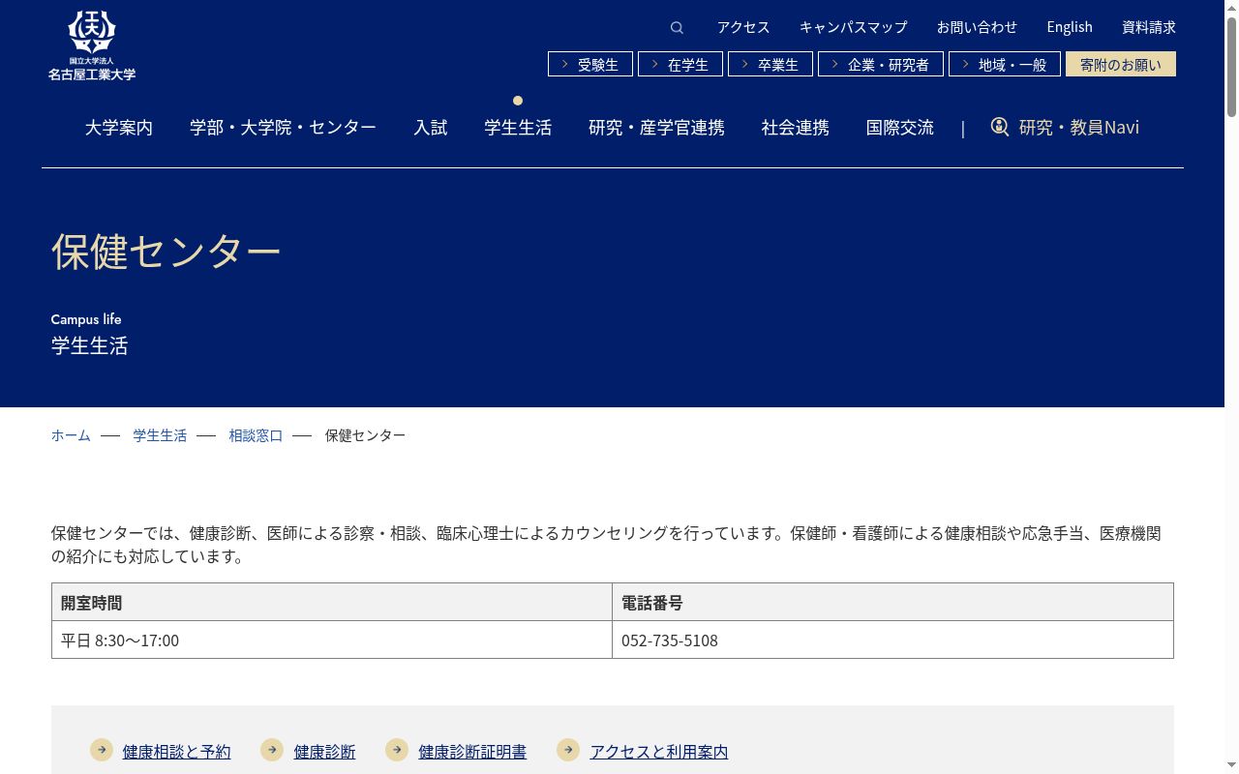Click the 開室時間 table header
The width and height of the screenshot is (1239, 774).
tap(332, 602)
